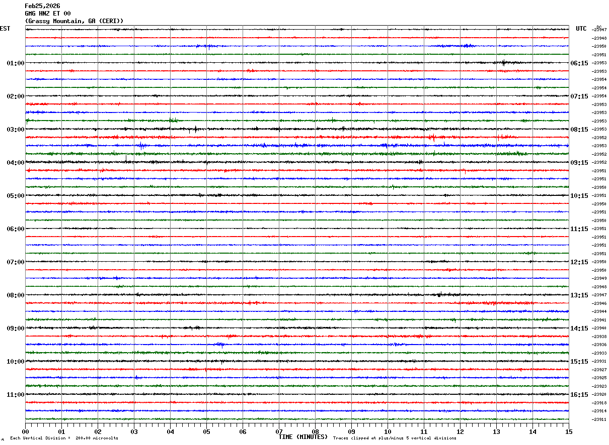609x445 pixels.
Task: Select the 05:00 EST time label
Action: pos(16,196)
